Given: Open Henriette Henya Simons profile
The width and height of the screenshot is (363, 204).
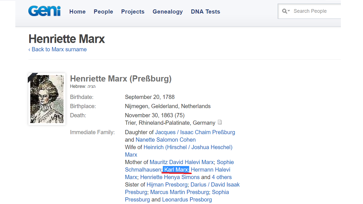Looking at the screenshot, I should (170, 177).
